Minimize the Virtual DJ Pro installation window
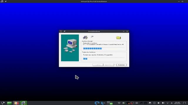The image size is (188, 105). coord(179,1)
